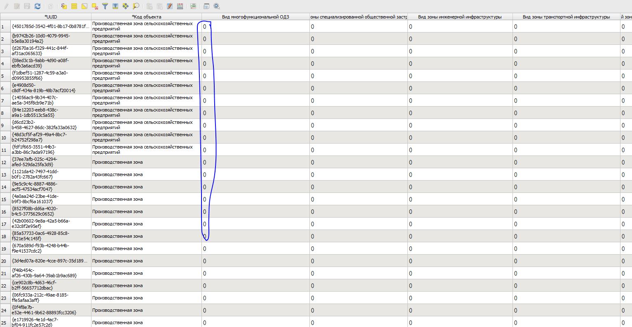Viewport: 632px width, 327px height.
Task: Zoom map to selected rows with magnifier icon
Action: (136, 6)
